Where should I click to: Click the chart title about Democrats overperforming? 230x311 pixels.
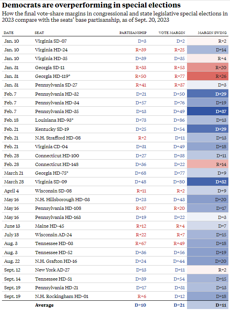91,5
